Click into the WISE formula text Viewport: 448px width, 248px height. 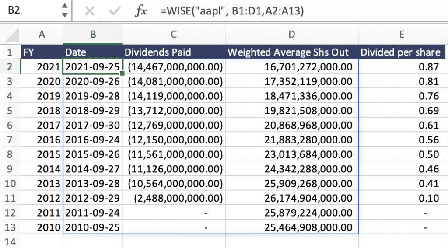(232, 10)
